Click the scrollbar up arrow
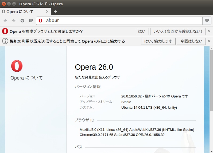Viewport: 213px width, 153px height. [211, 48]
